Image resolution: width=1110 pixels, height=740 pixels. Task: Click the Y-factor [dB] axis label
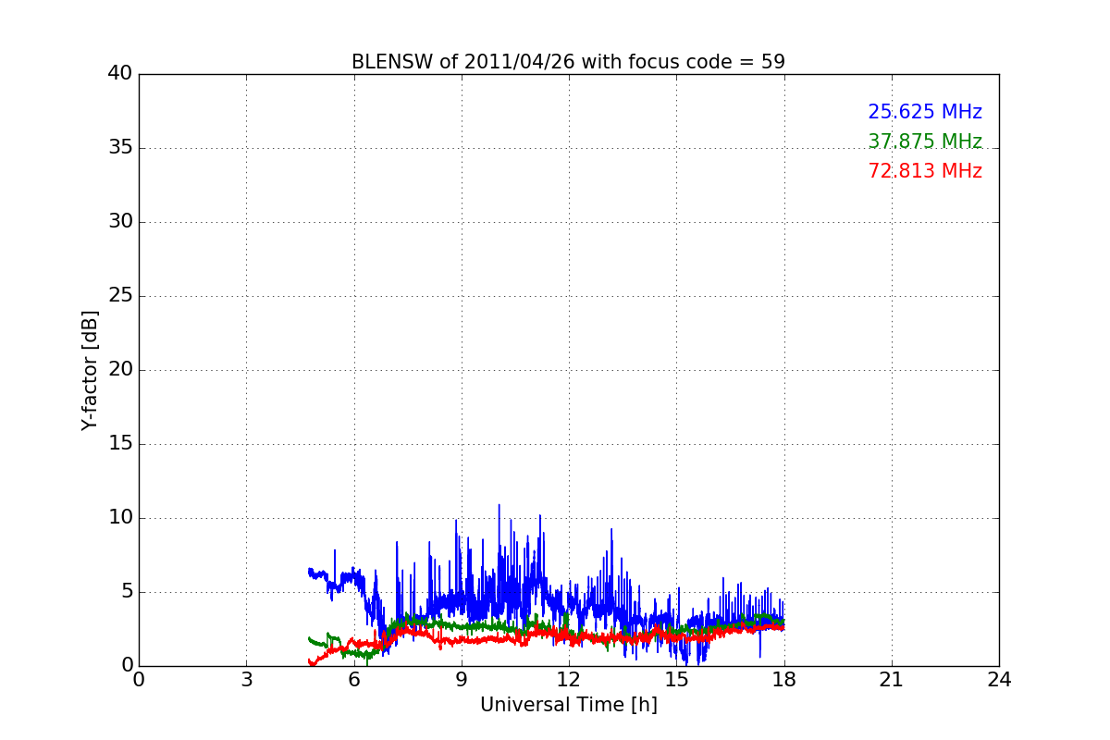click(x=90, y=370)
